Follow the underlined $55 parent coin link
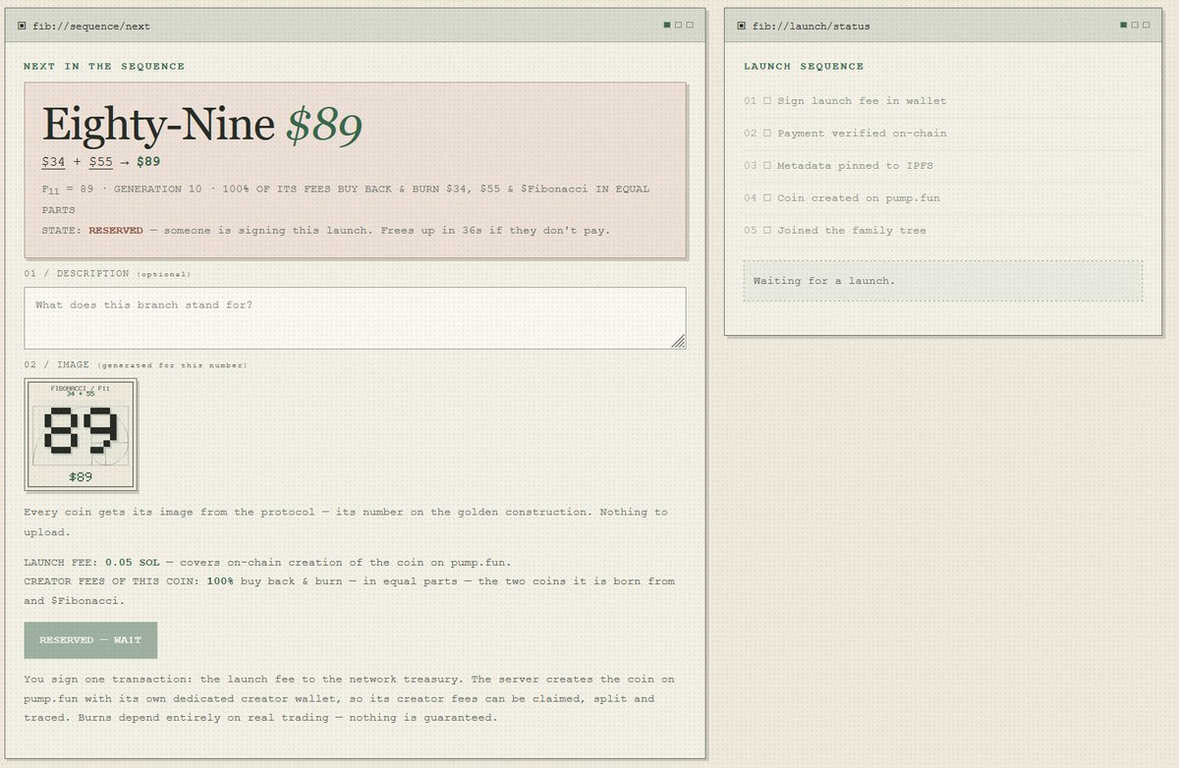This screenshot has height=768, width=1179. (x=101, y=161)
